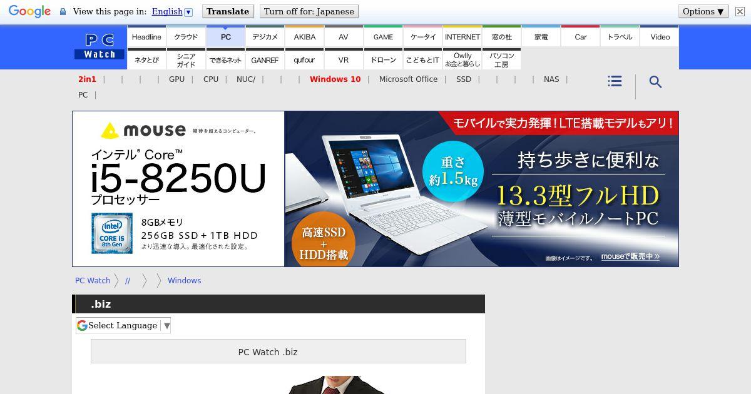Click the Translate button
This screenshot has height=394, width=751.
coord(228,11)
